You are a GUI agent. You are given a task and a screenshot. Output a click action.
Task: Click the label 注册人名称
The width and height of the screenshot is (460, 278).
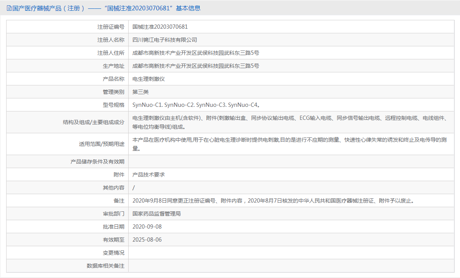tap(111, 40)
